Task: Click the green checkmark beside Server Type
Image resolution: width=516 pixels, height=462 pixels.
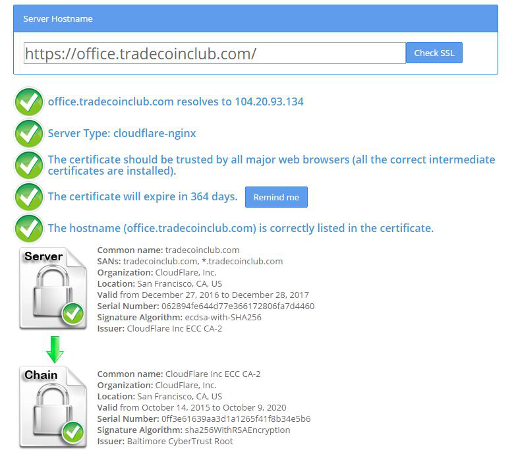Action: (29, 134)
